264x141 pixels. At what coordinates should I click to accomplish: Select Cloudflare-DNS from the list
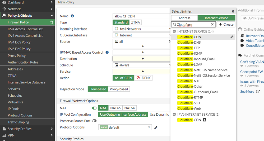(189, 43)
